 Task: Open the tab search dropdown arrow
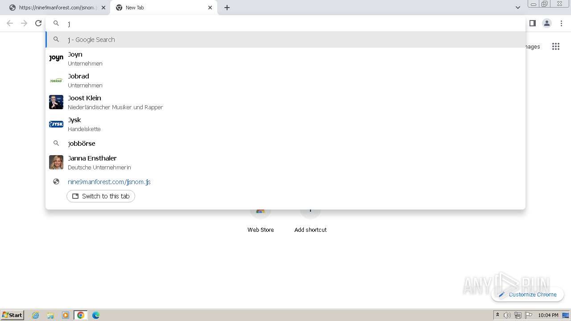tap(518, 8)
